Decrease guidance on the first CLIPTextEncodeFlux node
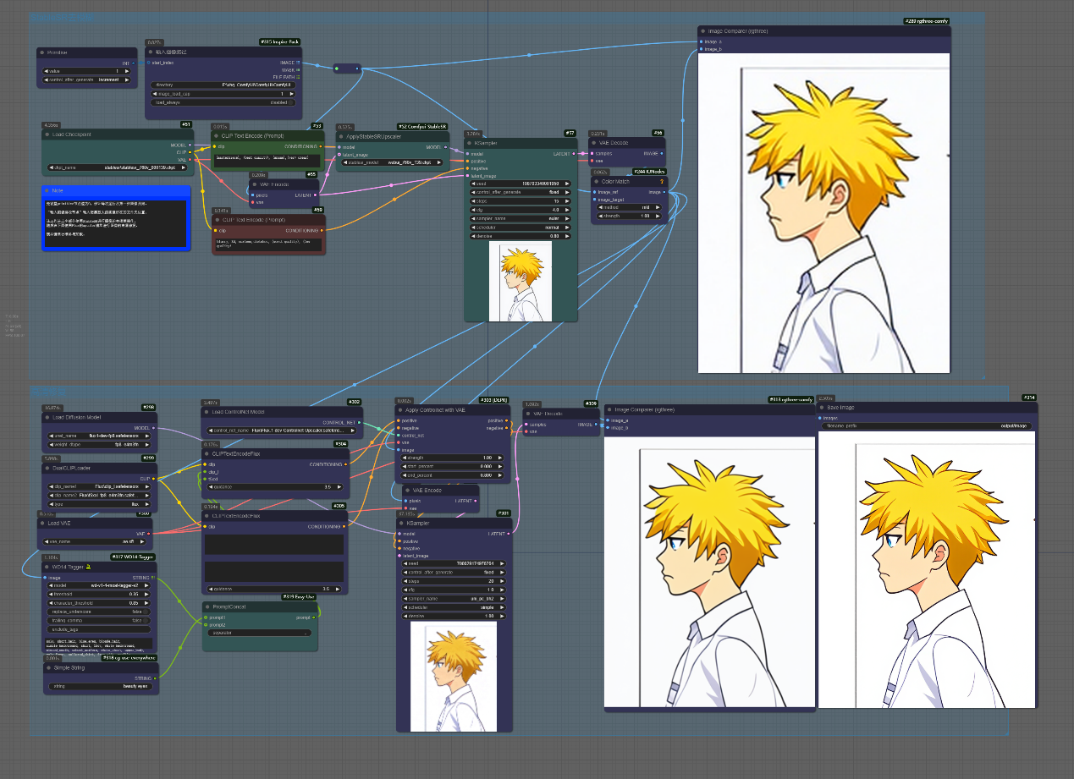The image size is (1074, 779). pyautogui.click(x=209, y=486)
